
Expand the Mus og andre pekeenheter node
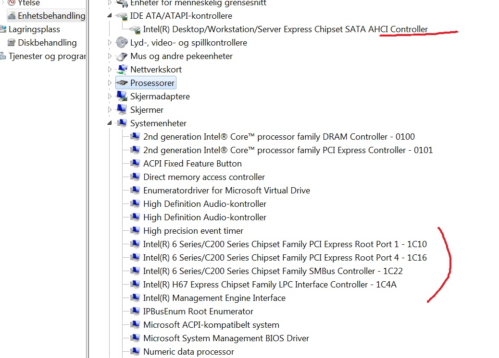click(x=110, y=56)
